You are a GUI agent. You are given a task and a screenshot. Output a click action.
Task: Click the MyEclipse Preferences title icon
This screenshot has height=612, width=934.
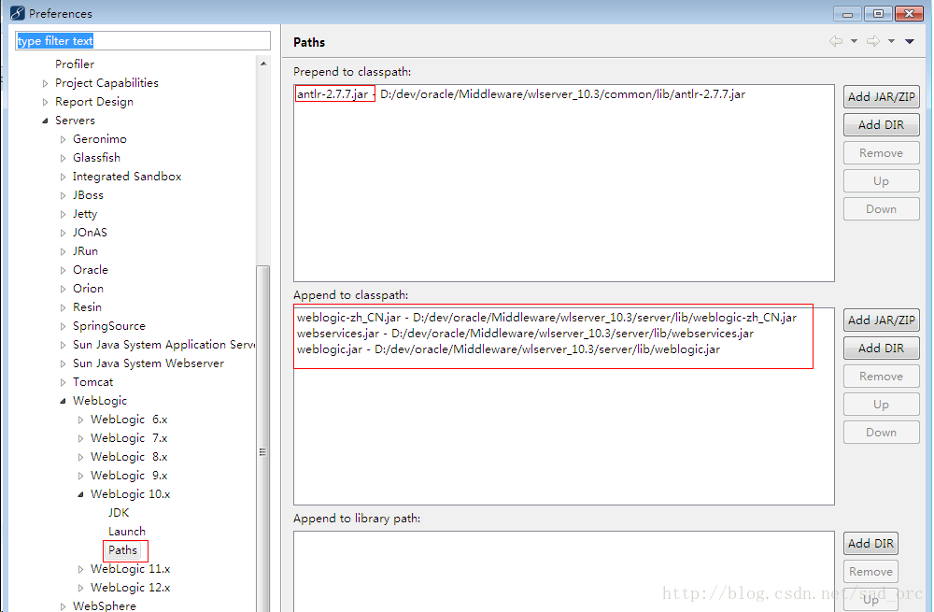pos(17,12)
